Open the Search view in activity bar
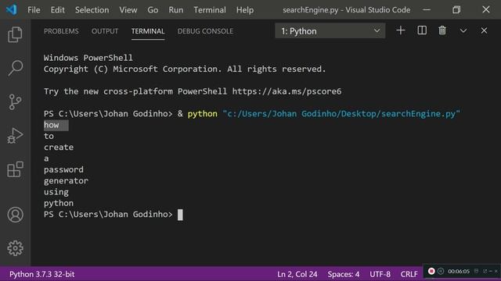Image resolution: width=501 pixels, height=281 pixels. point(15,68)
